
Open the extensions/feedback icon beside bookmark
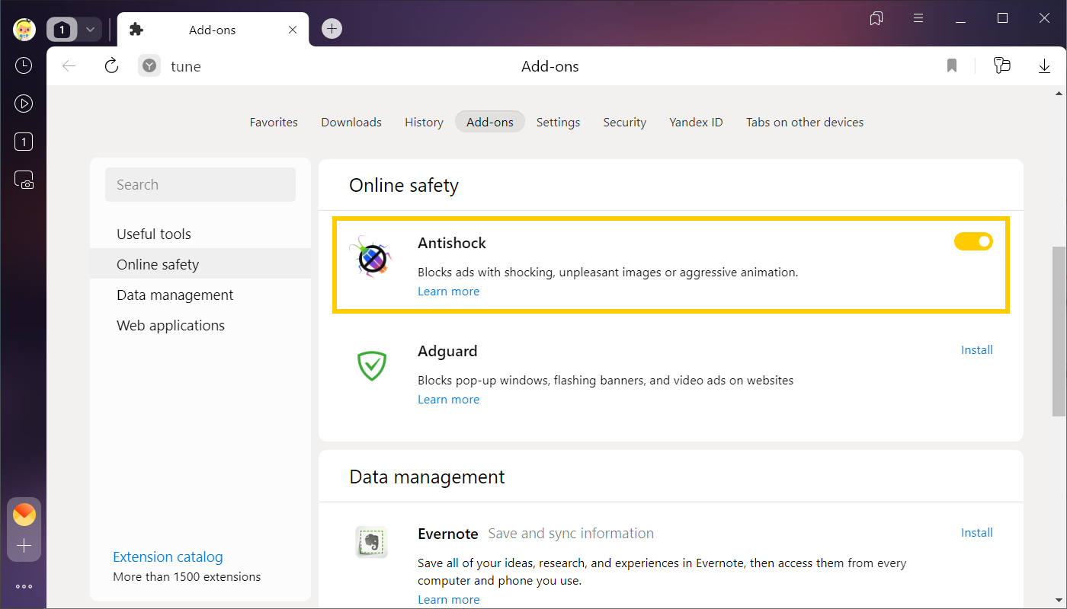pyautogui.click(x=1002, y=66)
